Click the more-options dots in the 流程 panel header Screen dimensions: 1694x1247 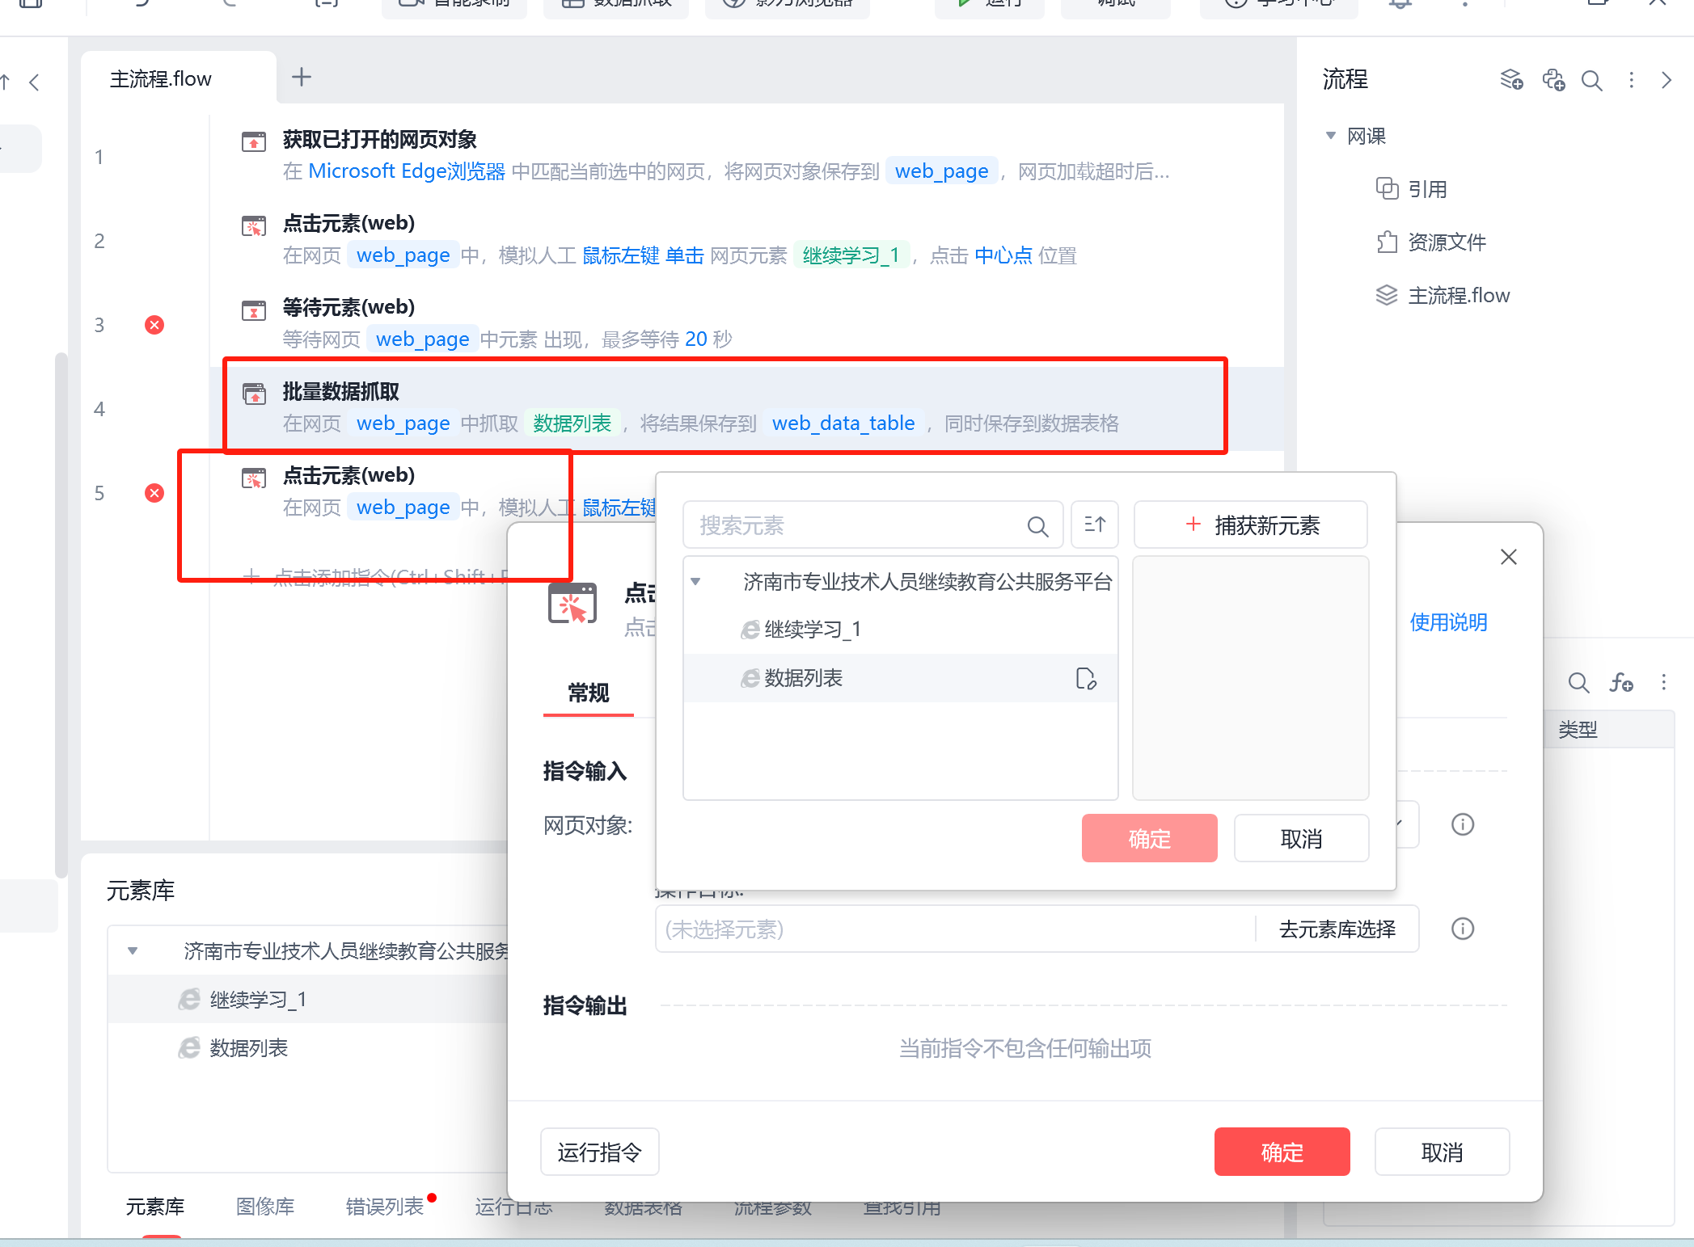1631,80
